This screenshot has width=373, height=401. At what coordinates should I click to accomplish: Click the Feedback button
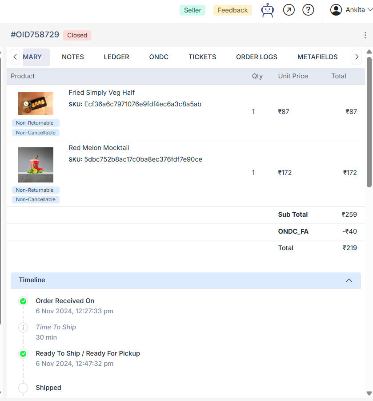pyautogui.click(x=233, y=10)
